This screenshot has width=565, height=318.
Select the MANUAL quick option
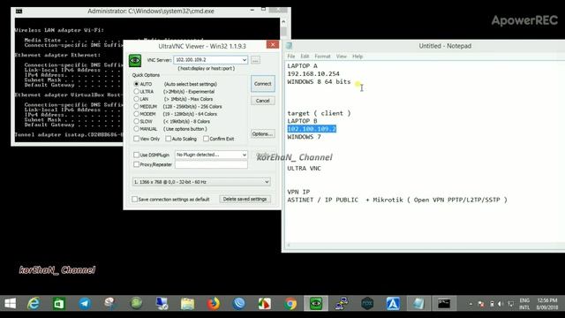pos(137,129)
